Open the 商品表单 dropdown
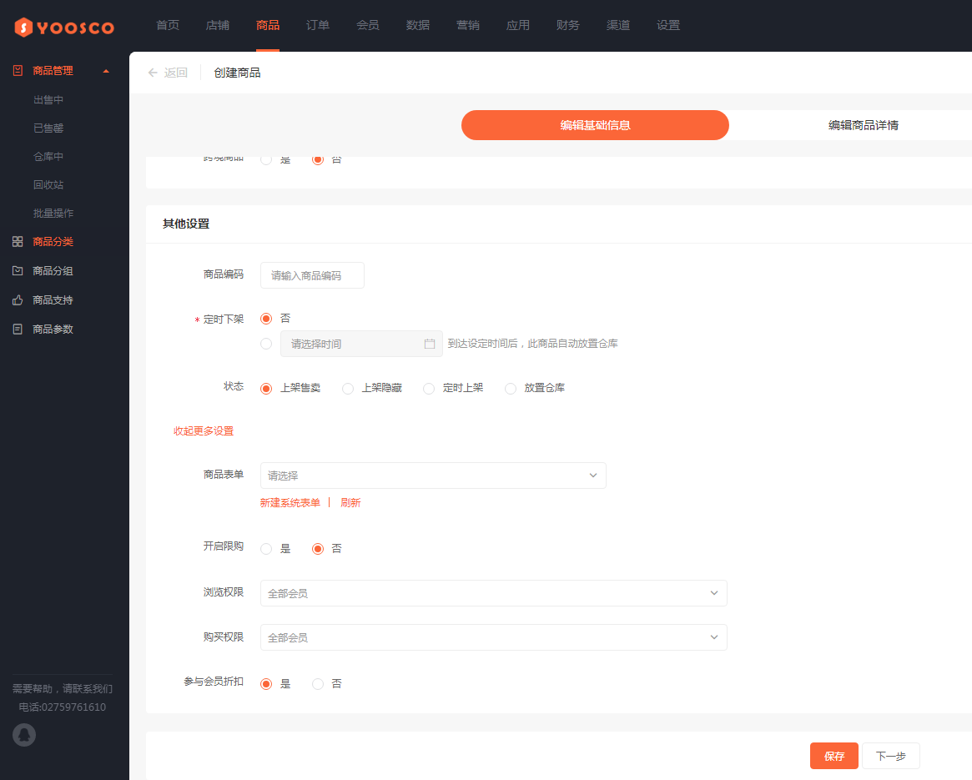972x780 pixels. click(433, 476)
